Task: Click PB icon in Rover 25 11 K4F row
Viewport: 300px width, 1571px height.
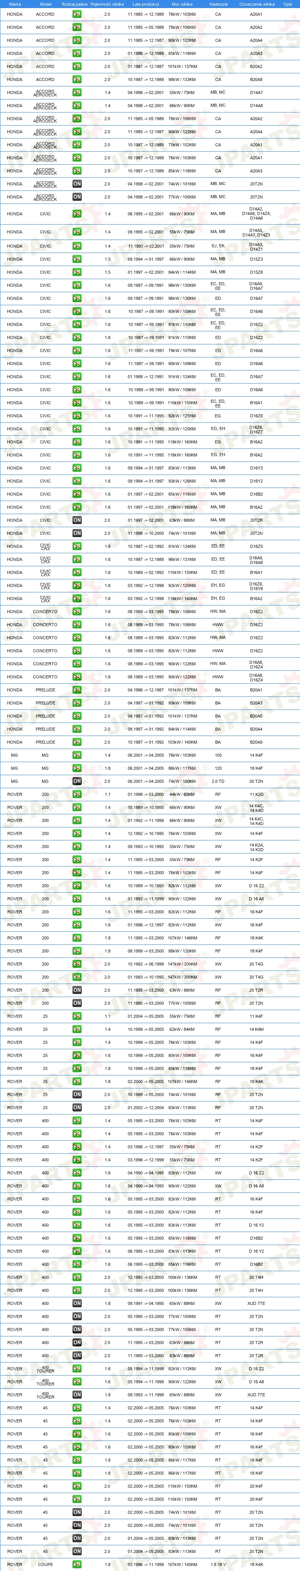Action: click(77, 1016)
